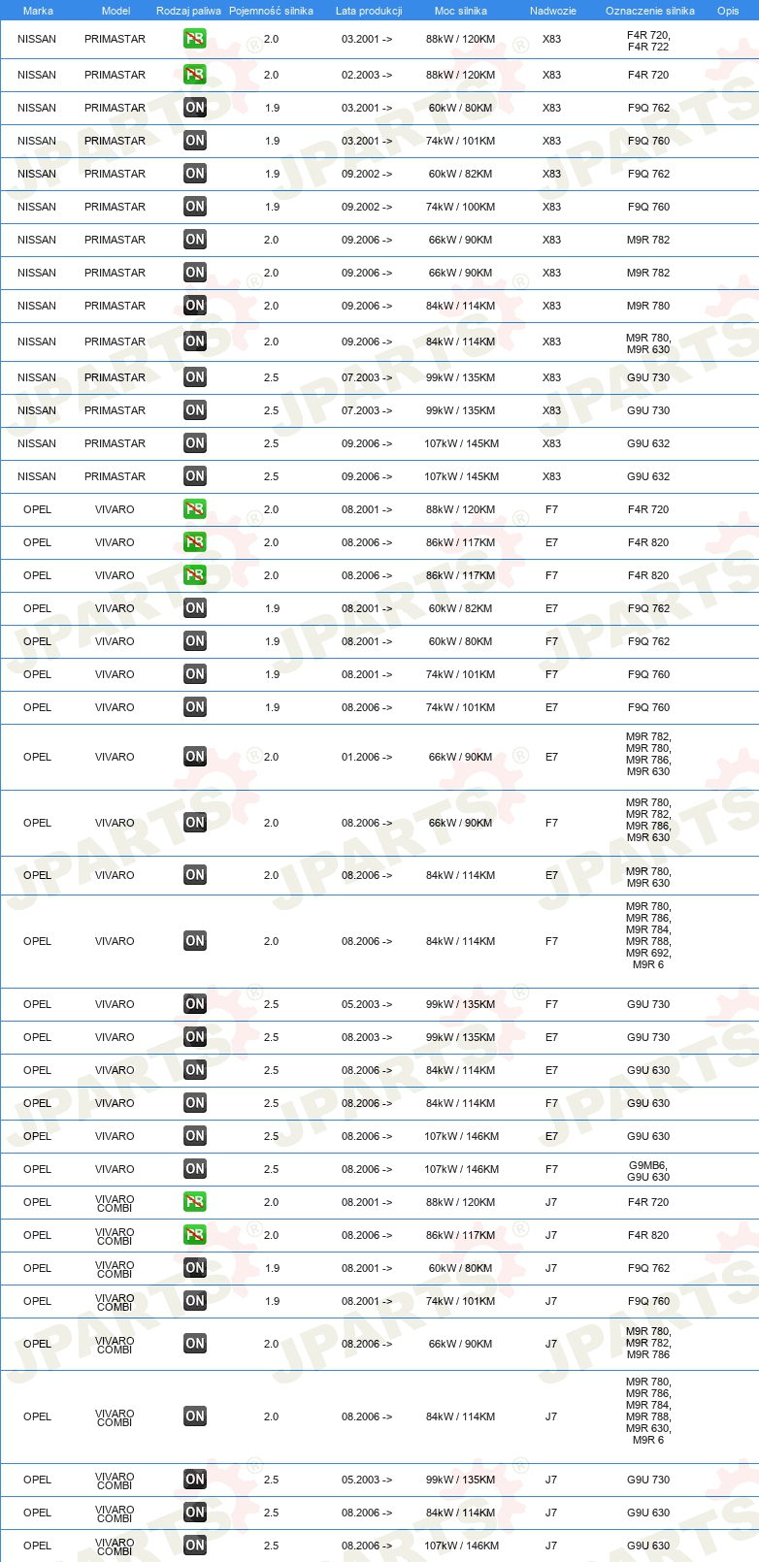Image resolution: width=759 pixels, height=1562 pixels.
Task: Click the Nadwozie column header
Action: pyautogui.click(x=553, y=11)
